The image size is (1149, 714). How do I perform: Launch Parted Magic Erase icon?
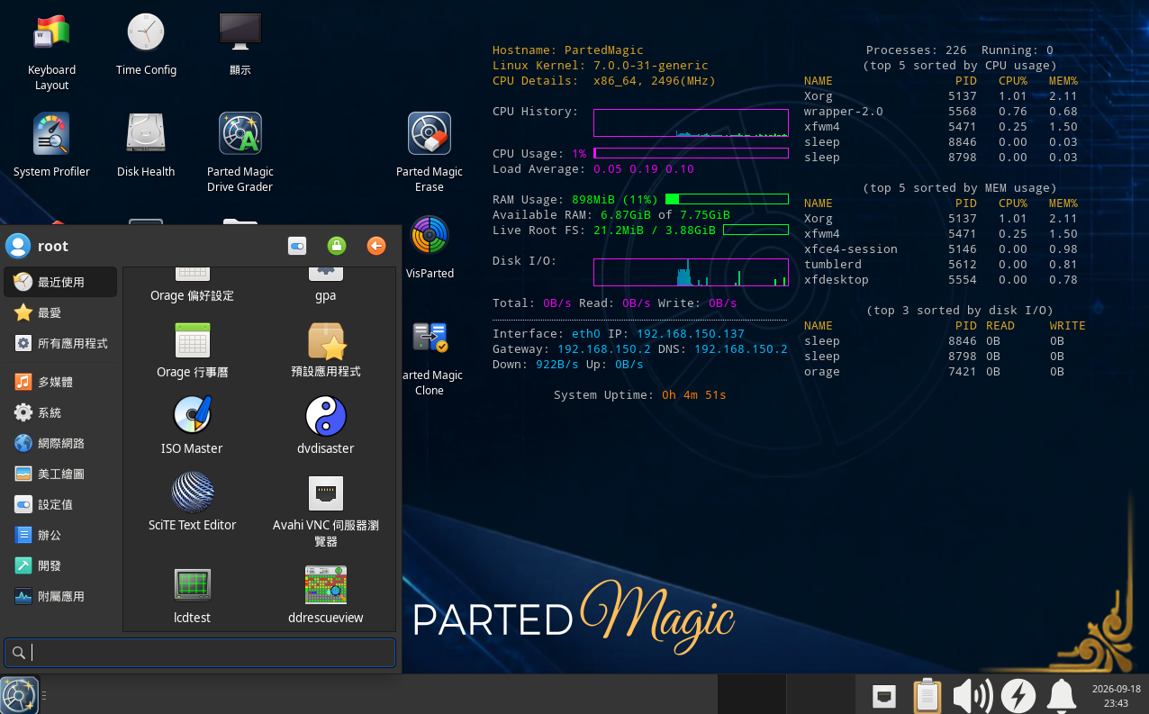click(430, 152)
